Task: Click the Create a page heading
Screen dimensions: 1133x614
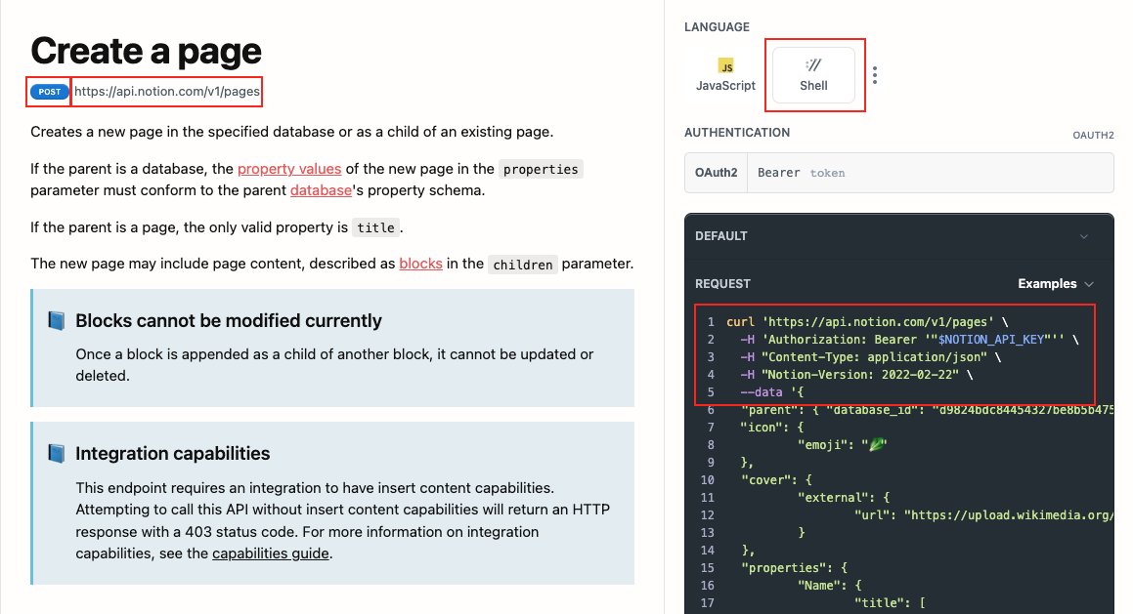Action: point(146,51)
